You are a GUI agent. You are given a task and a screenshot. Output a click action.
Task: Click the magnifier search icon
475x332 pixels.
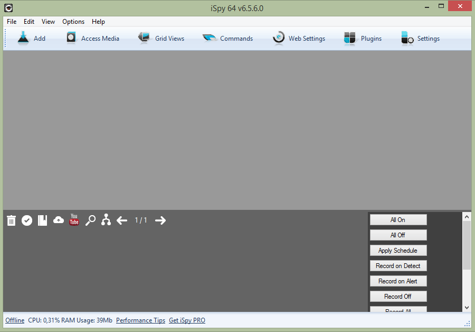point(90,220)
